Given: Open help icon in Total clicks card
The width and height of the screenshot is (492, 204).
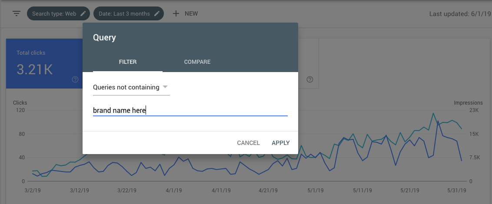Looking at the screenshot, I should point(75,79).
